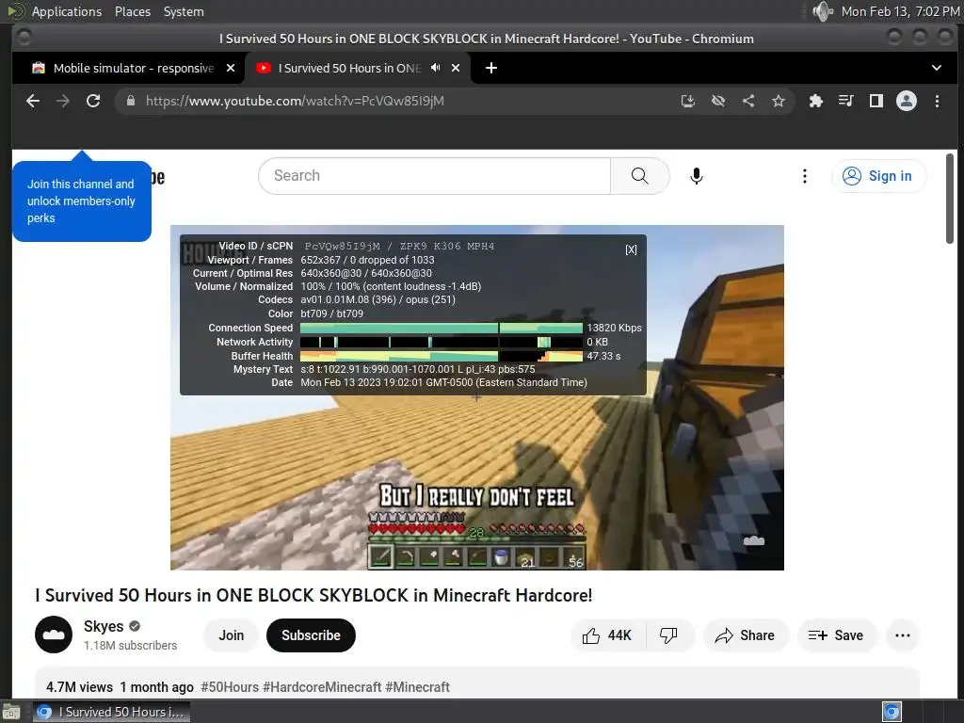
Task: Open a new browser tab
Action: 491,68
